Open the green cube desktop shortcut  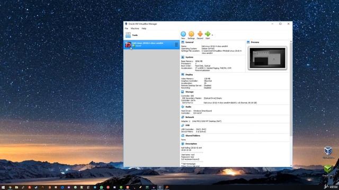pos(328,170)
